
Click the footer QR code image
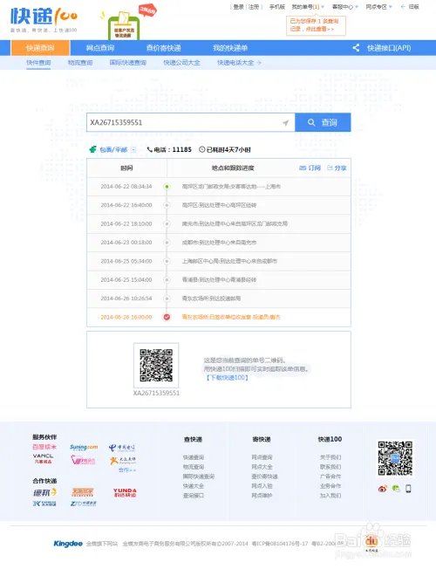(395, 458)
